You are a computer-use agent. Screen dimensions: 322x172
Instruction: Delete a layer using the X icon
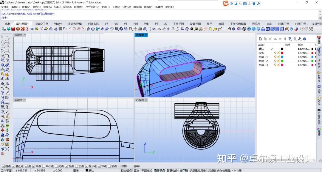270,39
